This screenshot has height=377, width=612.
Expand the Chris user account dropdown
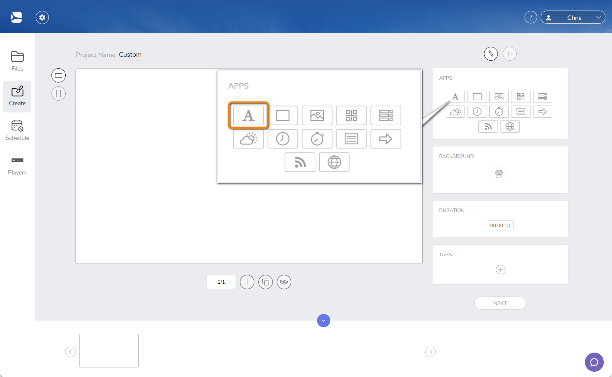coord(573,17)
